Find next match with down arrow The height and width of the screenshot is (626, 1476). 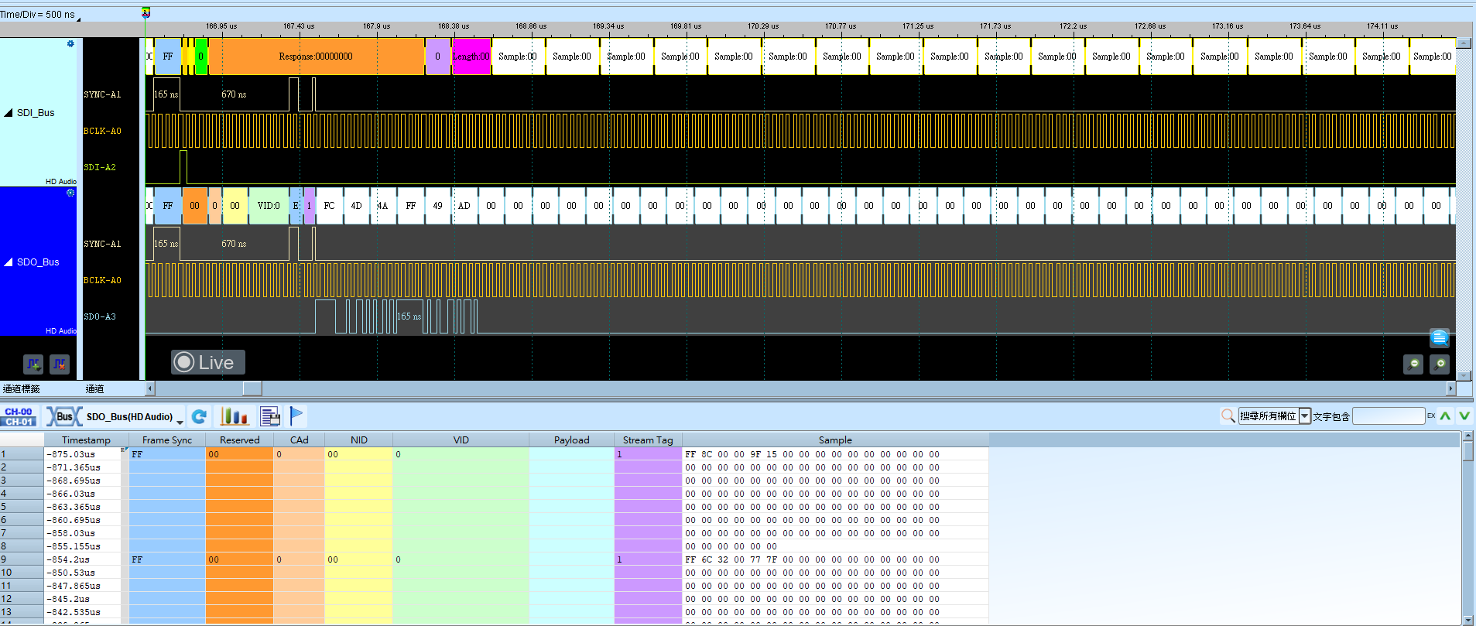click(x=1464, y=416)
